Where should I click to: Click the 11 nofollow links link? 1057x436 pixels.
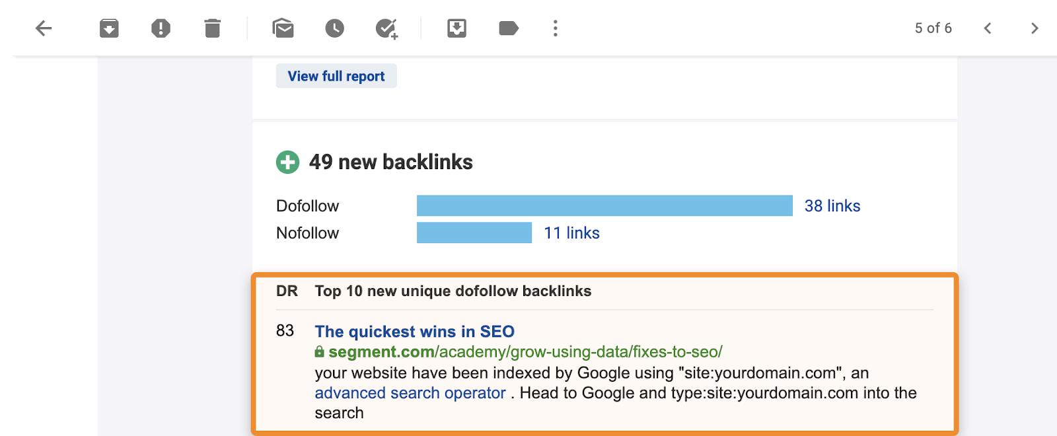click(x=571, y=233)
